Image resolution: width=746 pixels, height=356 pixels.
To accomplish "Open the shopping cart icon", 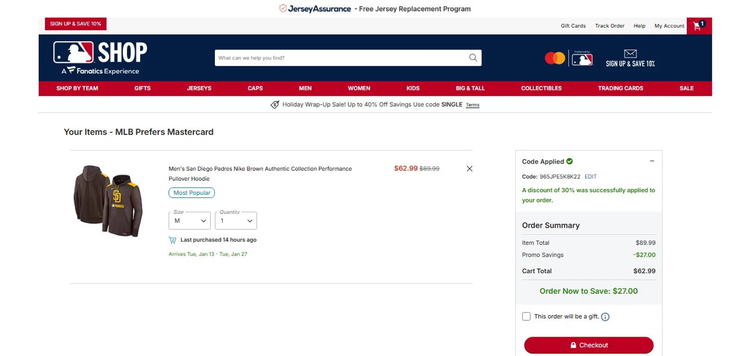I will [698, 26].
